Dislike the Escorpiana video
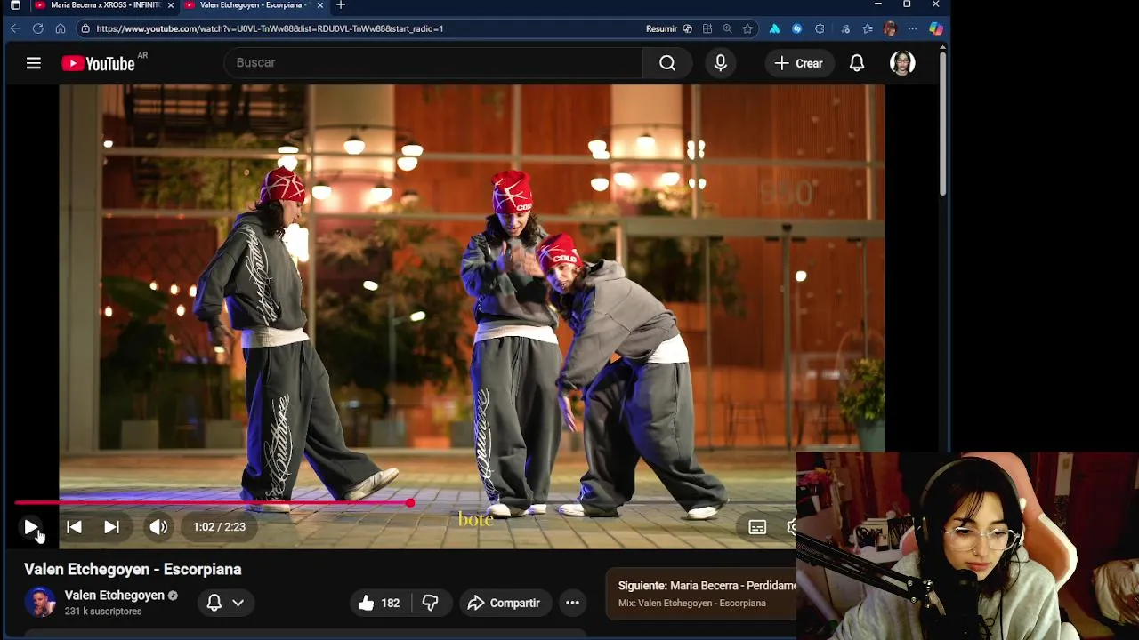Screen dimensions: 1139x640 pyautogui.click(x=430, y=603)
